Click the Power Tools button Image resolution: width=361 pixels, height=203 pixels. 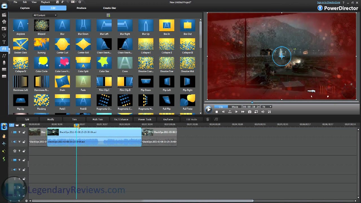click(x=145, y=120)
